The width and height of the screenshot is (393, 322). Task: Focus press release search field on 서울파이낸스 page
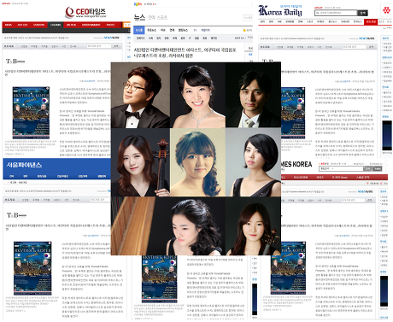[100, 200]
